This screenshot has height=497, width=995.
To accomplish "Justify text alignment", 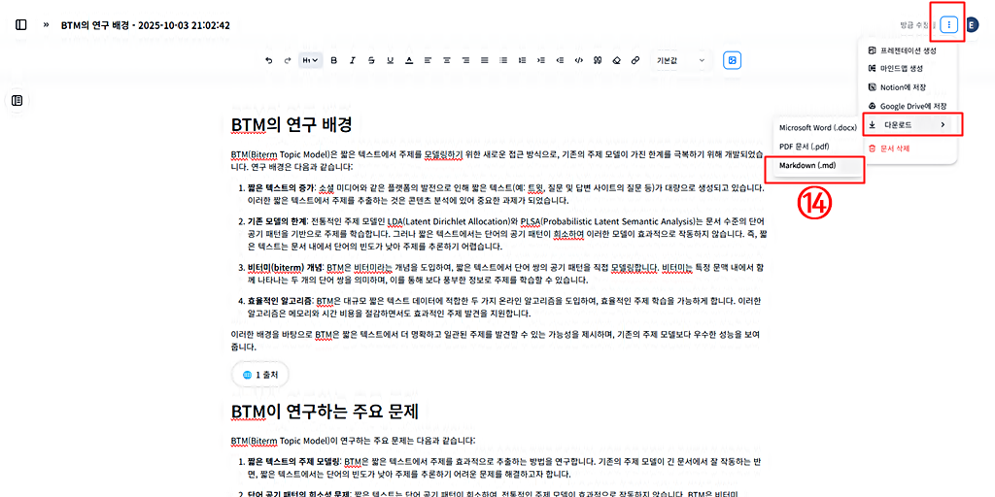I will tap(485, 60).
